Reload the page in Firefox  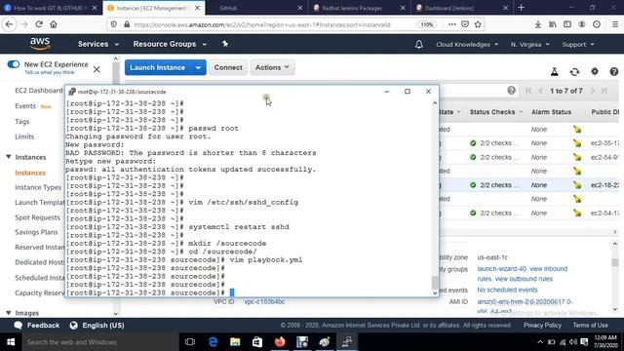pyautogui.click(x=39, y=24)
